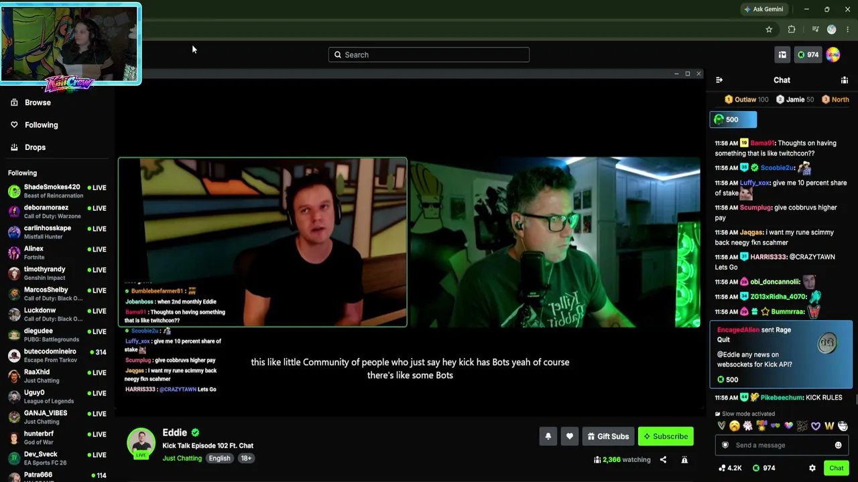Bookmark this page with the star icon
The width and height of the screenshot is (858, 482).
pos(769,29)
